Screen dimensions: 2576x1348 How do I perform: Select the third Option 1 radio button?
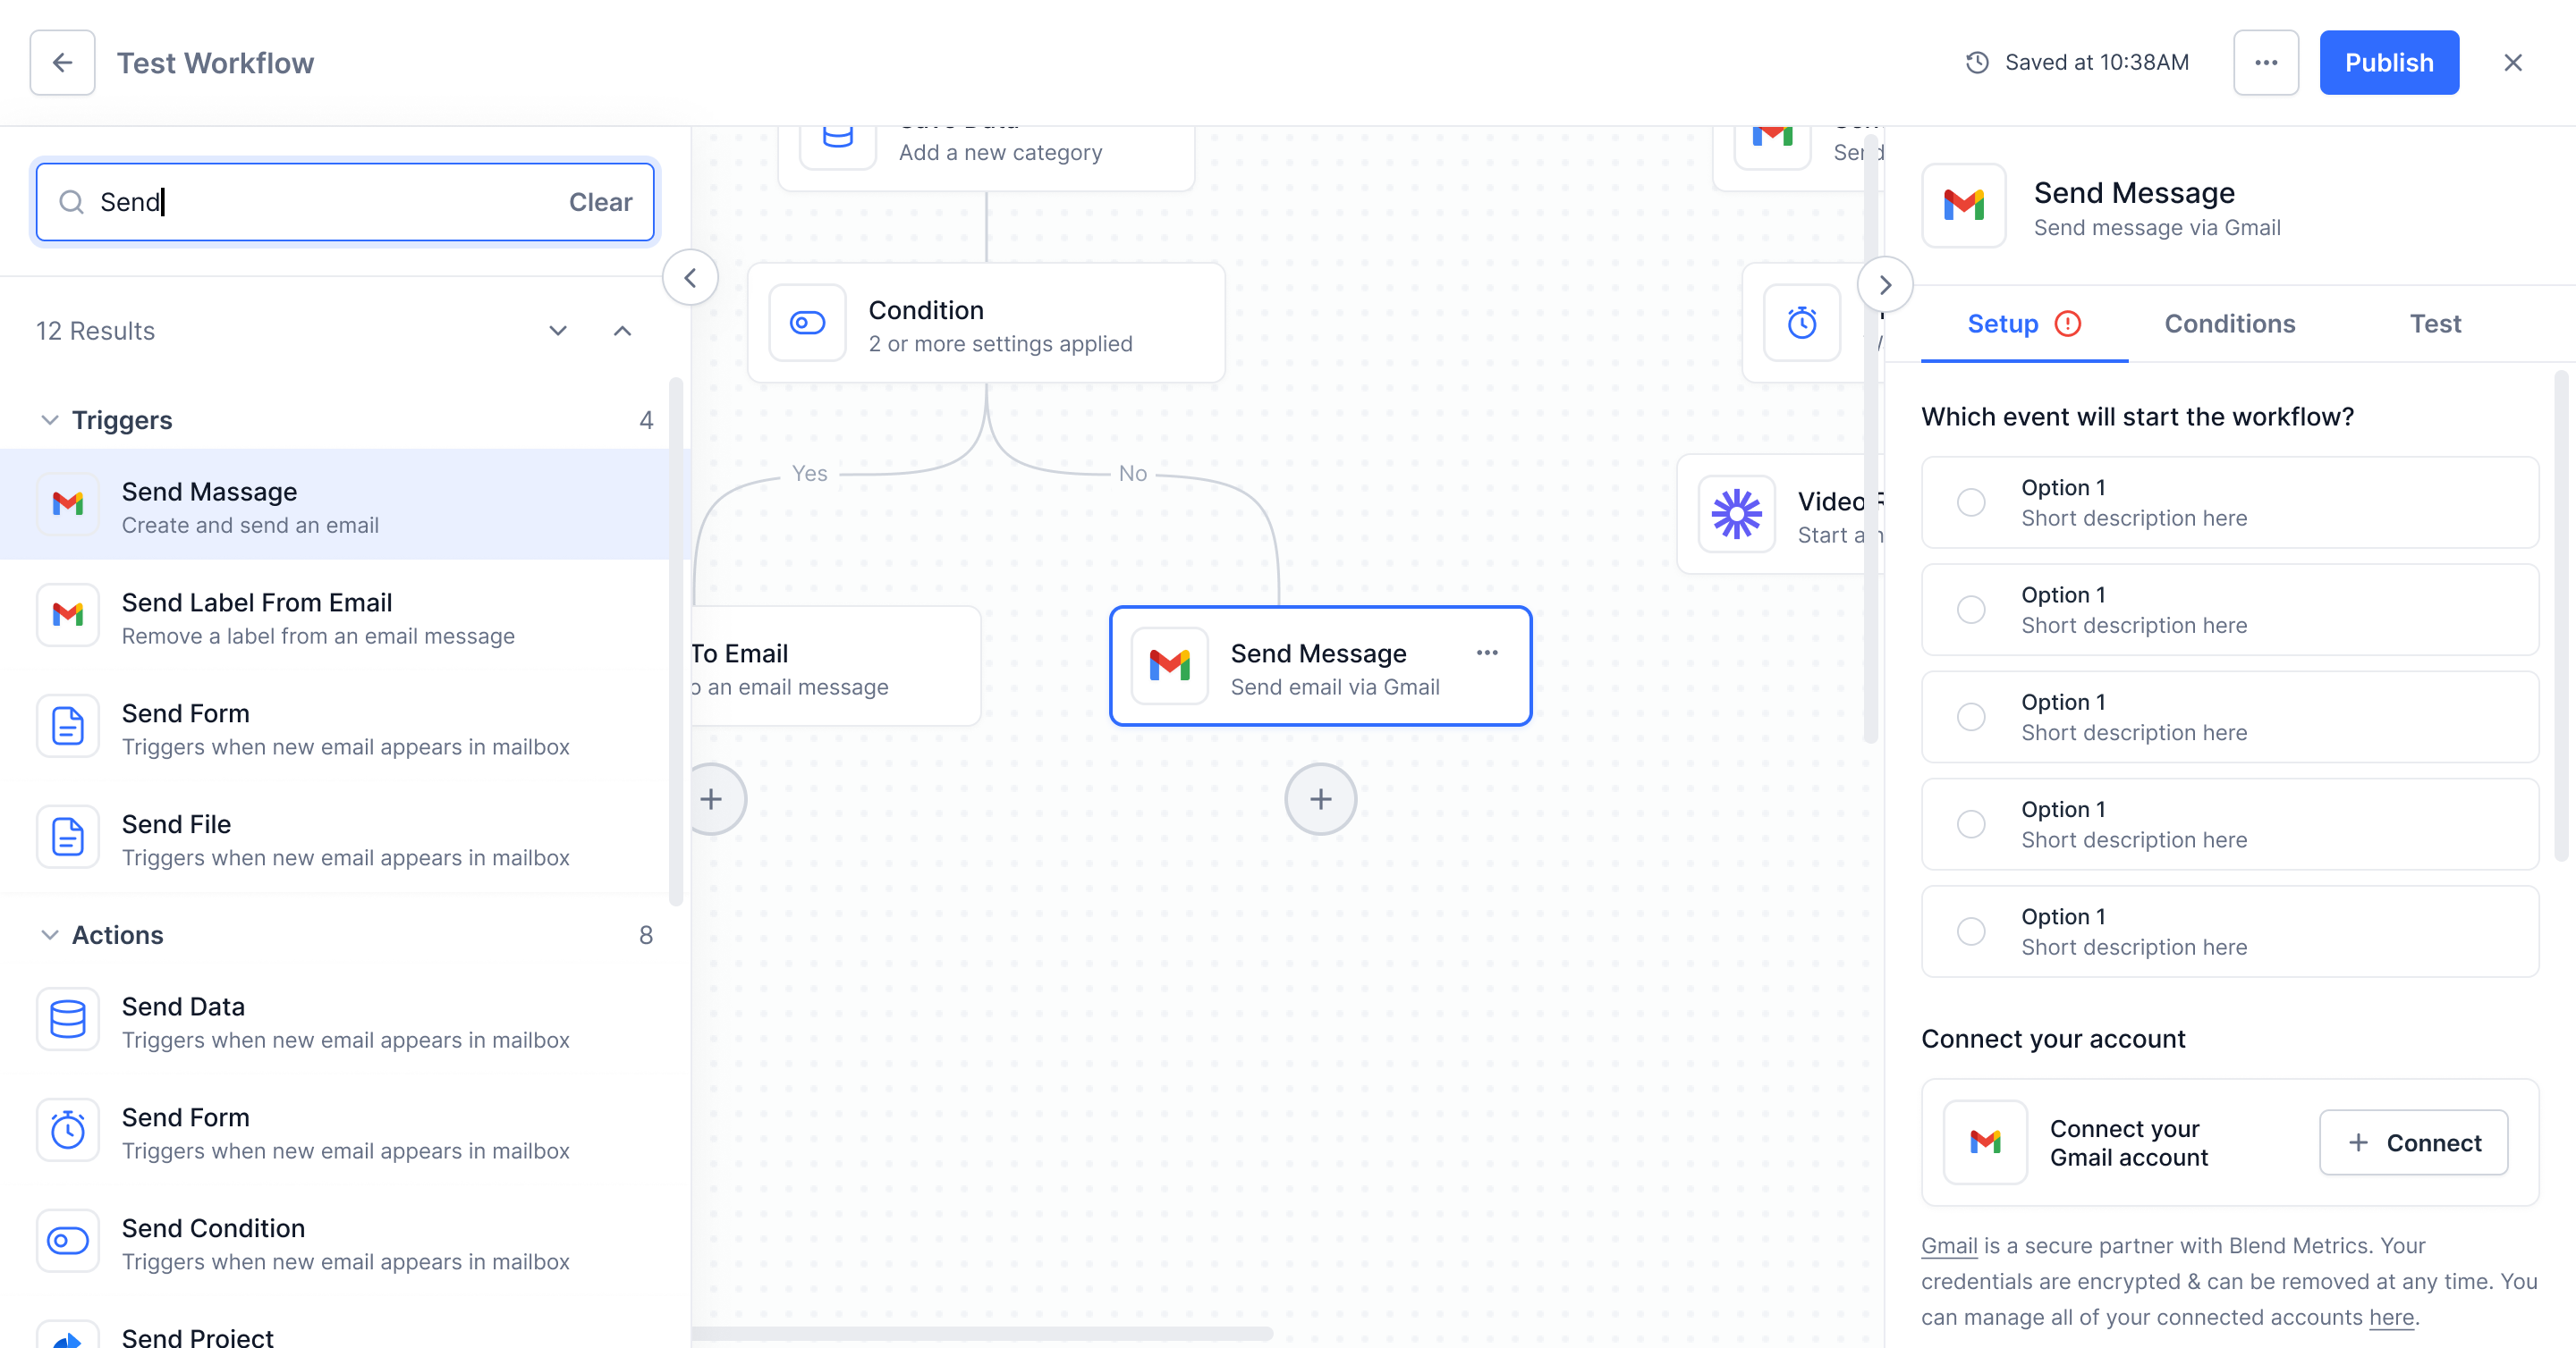pos(1971,717)
